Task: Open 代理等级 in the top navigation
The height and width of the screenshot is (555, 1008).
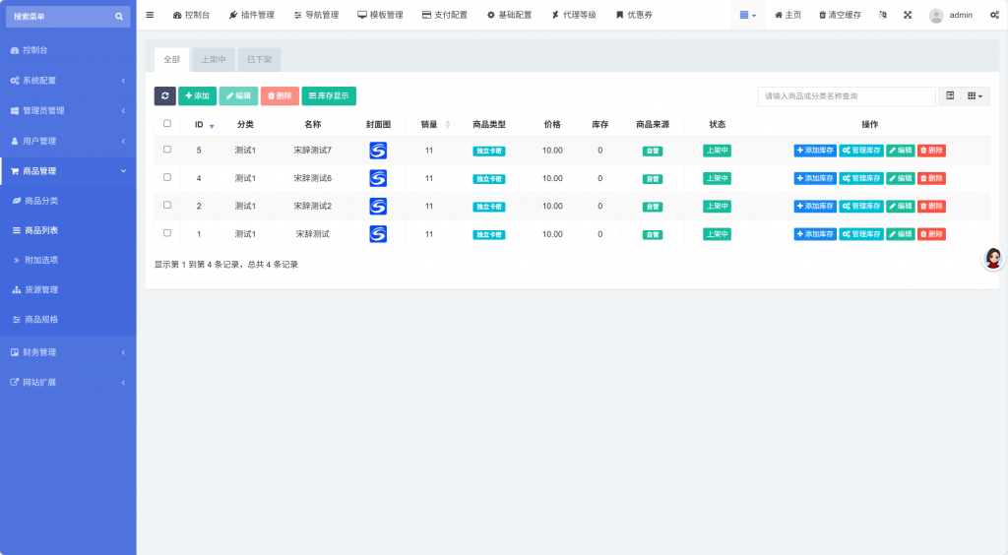Action: click(574, 15)
